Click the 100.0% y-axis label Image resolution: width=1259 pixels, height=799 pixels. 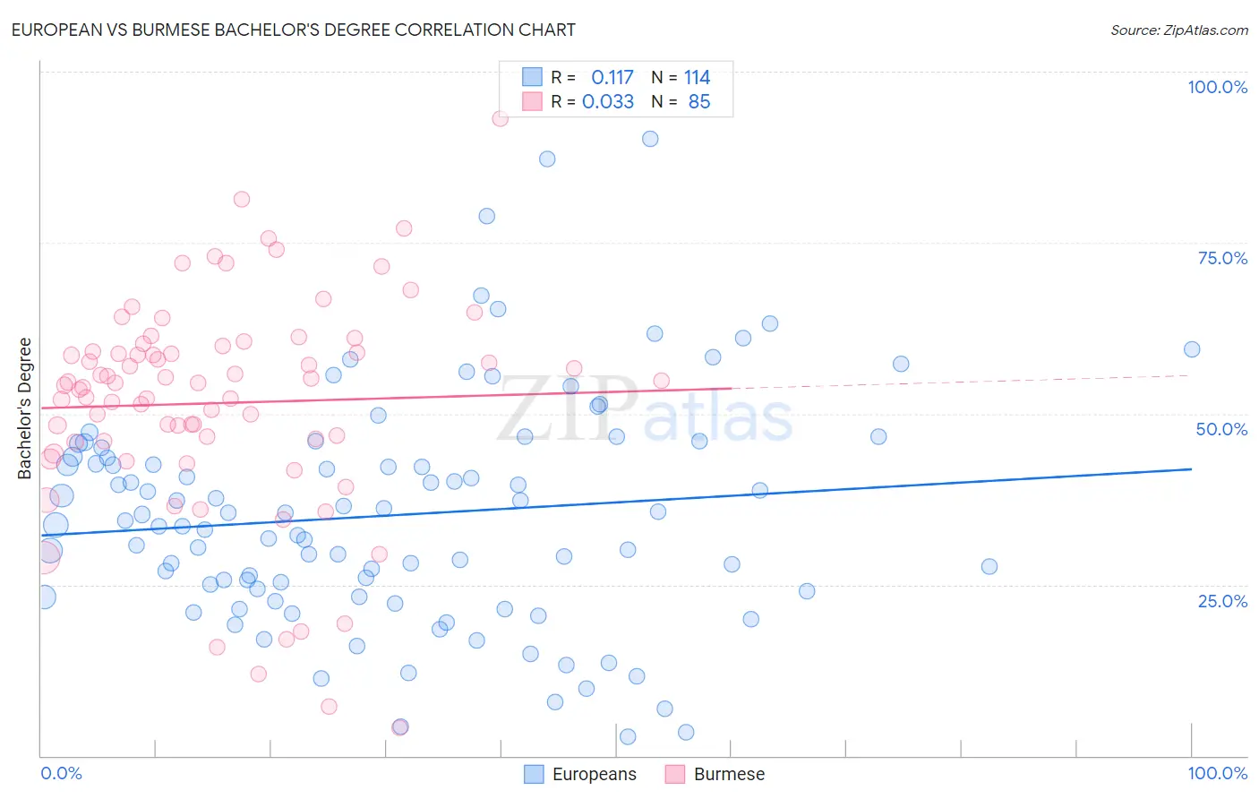pyautogui.click(x=1218, y=87)
